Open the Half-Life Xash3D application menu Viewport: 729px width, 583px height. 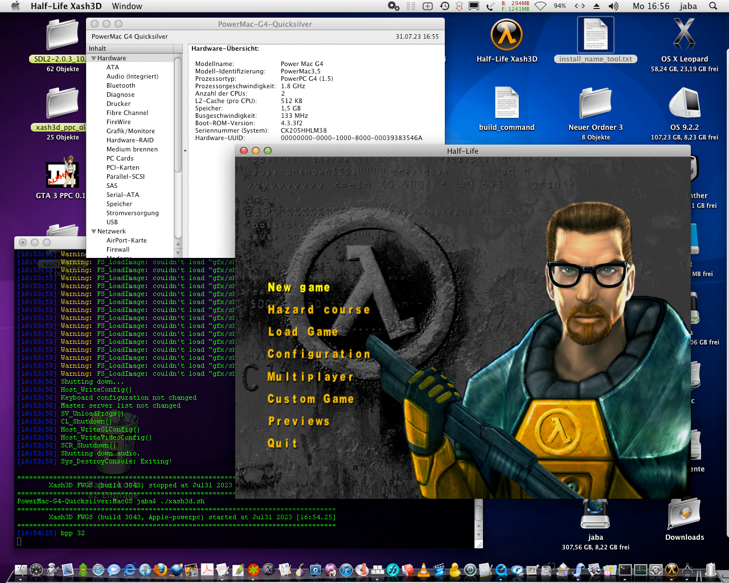66,6
